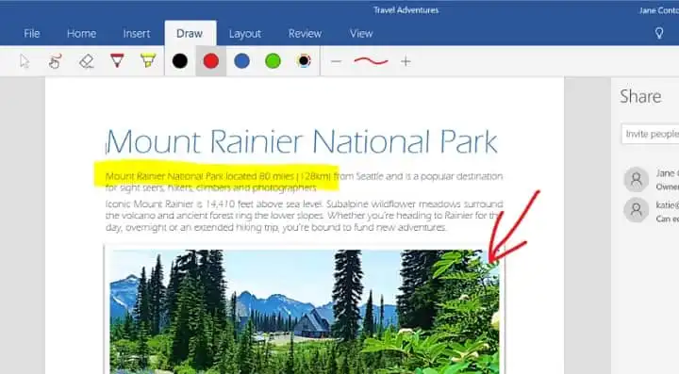Open the Insert ribbon tab

tap(137, 33)
